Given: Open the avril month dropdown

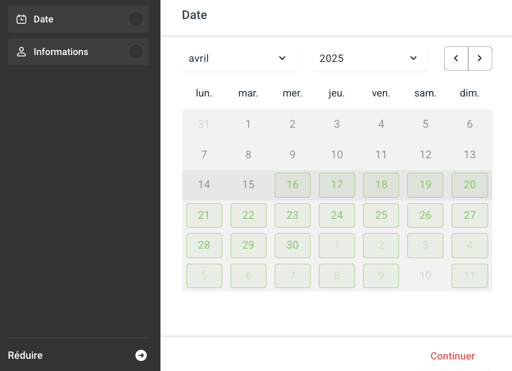Looking at the screenshot, I should [239, 58].
